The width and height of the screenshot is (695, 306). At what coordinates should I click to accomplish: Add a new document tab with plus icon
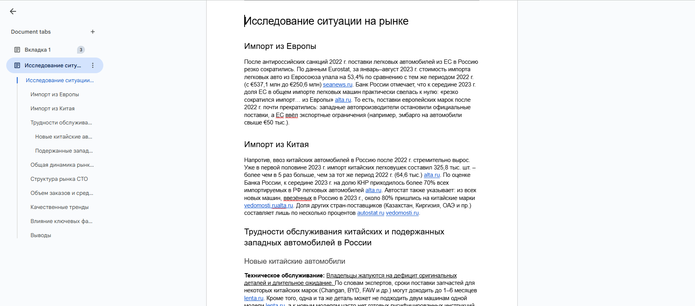(x=93, y=32)
